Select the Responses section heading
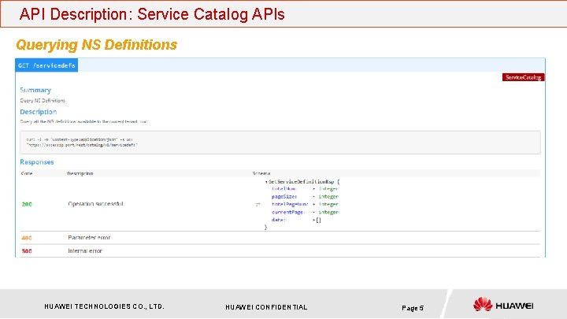This screenshot has width=567, height=319. tap(37, 162)
